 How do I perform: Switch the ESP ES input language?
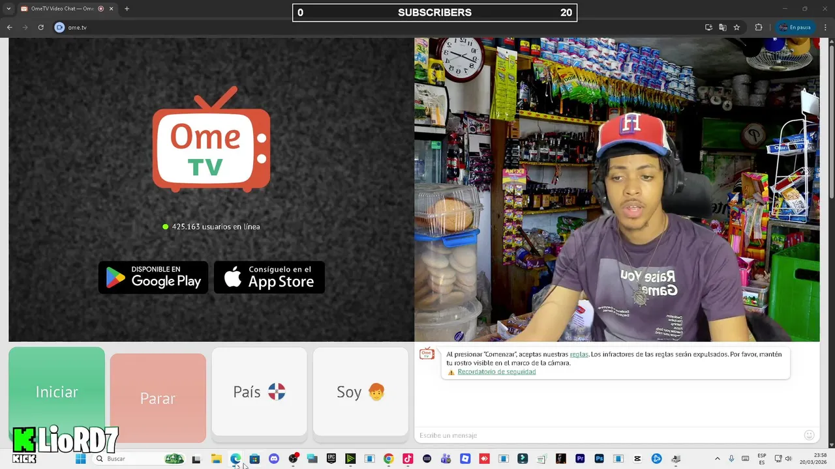pos(762,459)
